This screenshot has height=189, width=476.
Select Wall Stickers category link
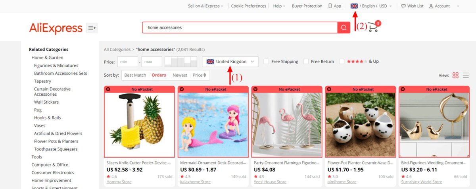[x=46, y=102]
